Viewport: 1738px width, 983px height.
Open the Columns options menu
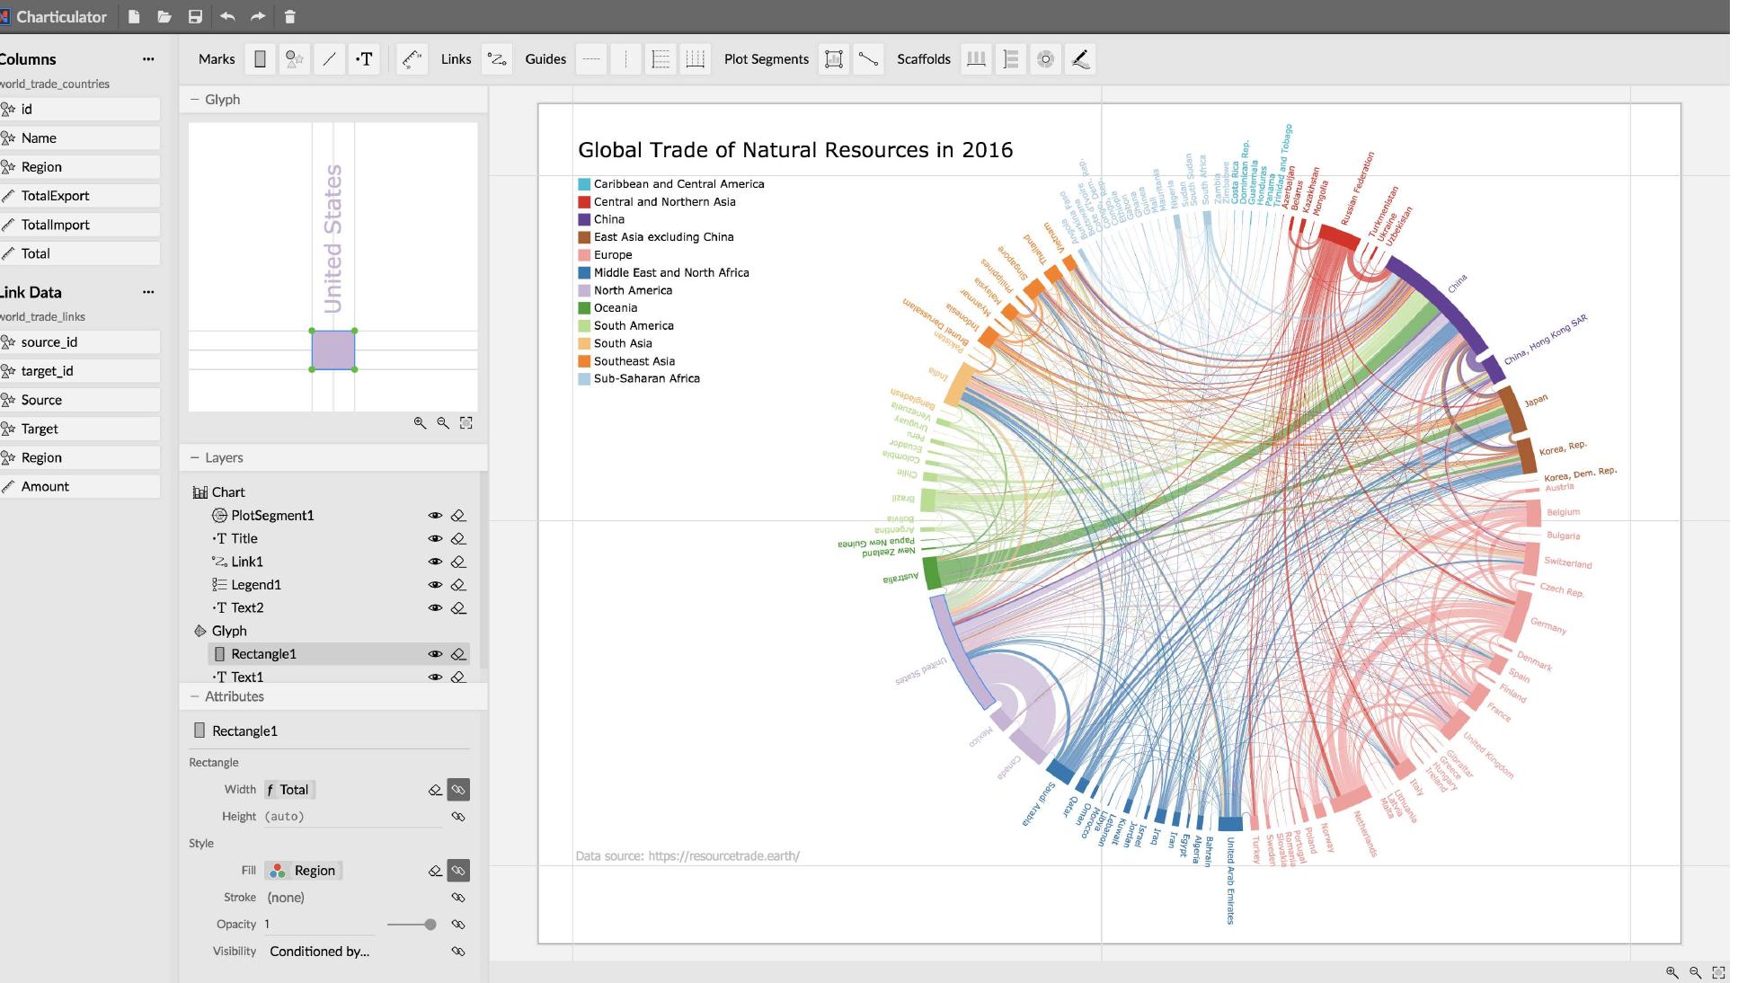pos(148,59)
